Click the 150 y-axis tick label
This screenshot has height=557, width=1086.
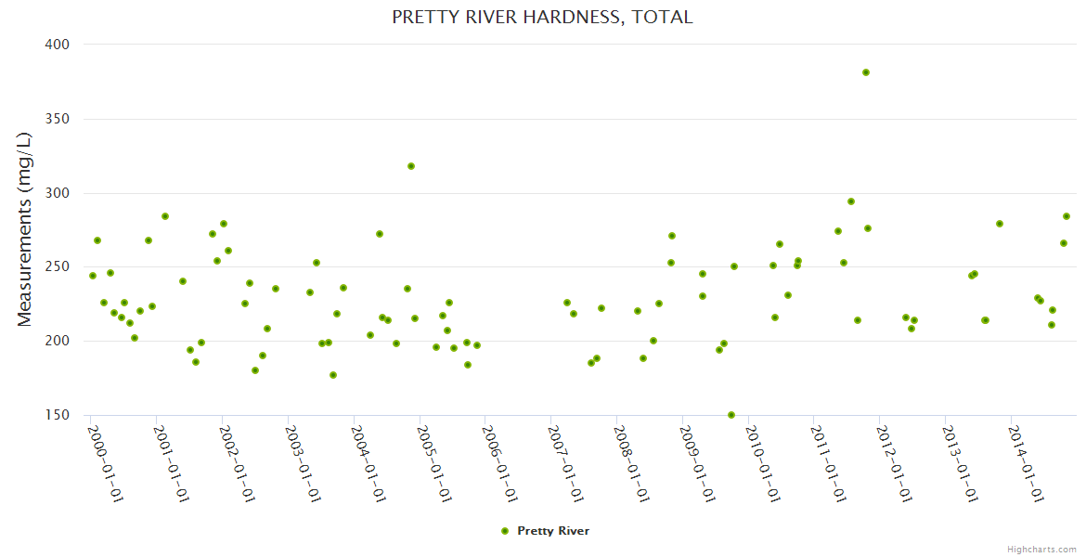[58, 415]
